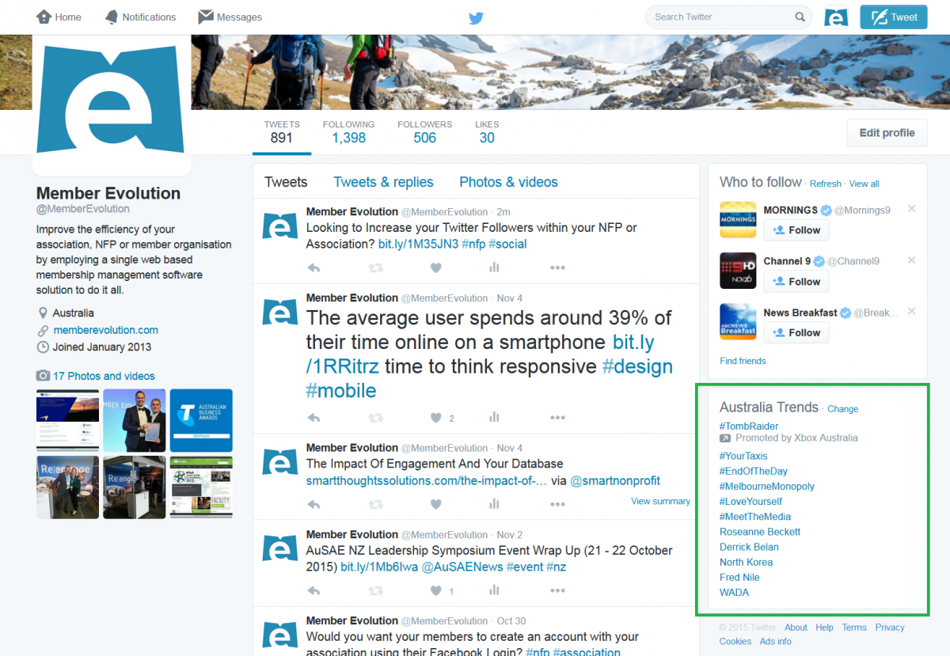Retweet the Impact Of Engagement tweet
Screen dimensions: 950x656
coord(375,503)
